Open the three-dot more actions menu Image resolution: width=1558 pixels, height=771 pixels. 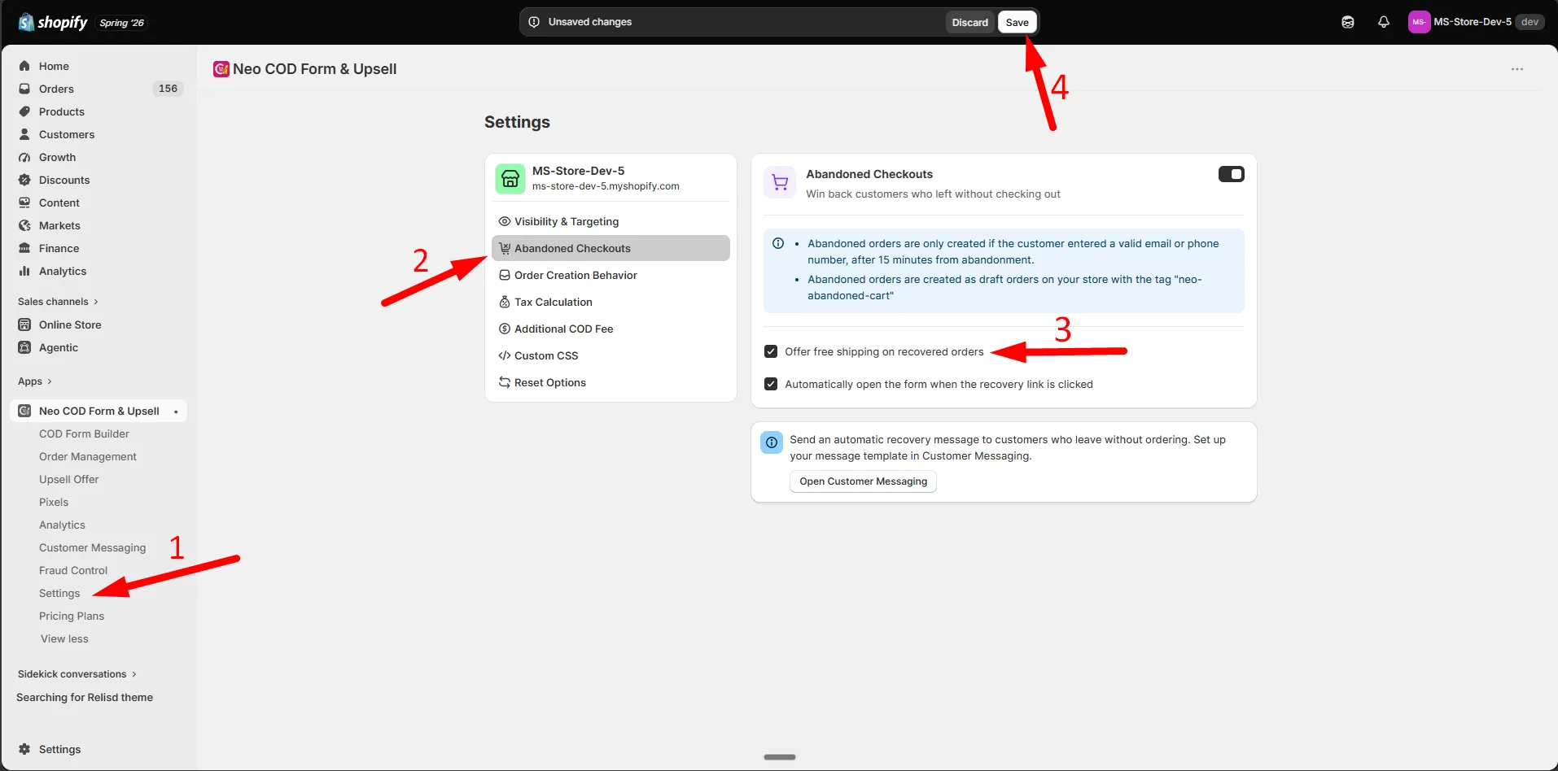tap(1517, 69)
